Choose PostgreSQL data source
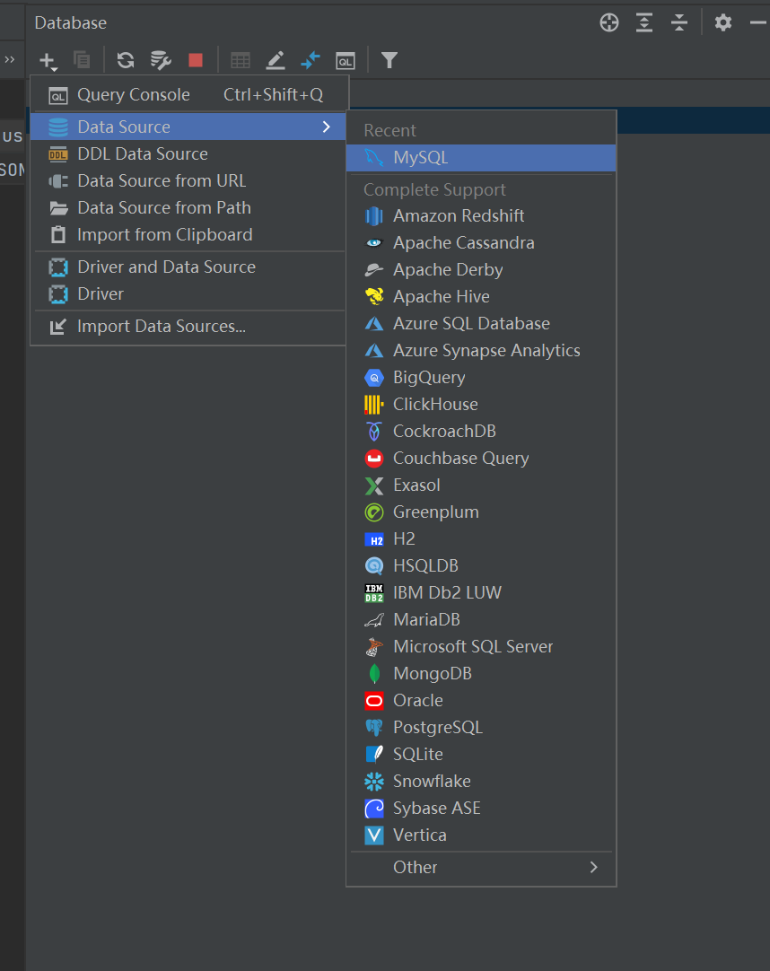 coord(437,727)
